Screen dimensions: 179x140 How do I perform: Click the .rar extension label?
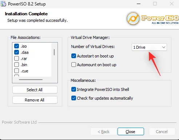(x=24, y=59)
